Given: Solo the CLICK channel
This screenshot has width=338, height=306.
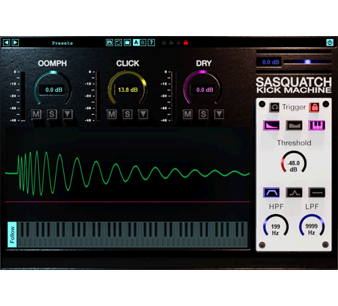Looking at the screenshot, I should [127, 114].
